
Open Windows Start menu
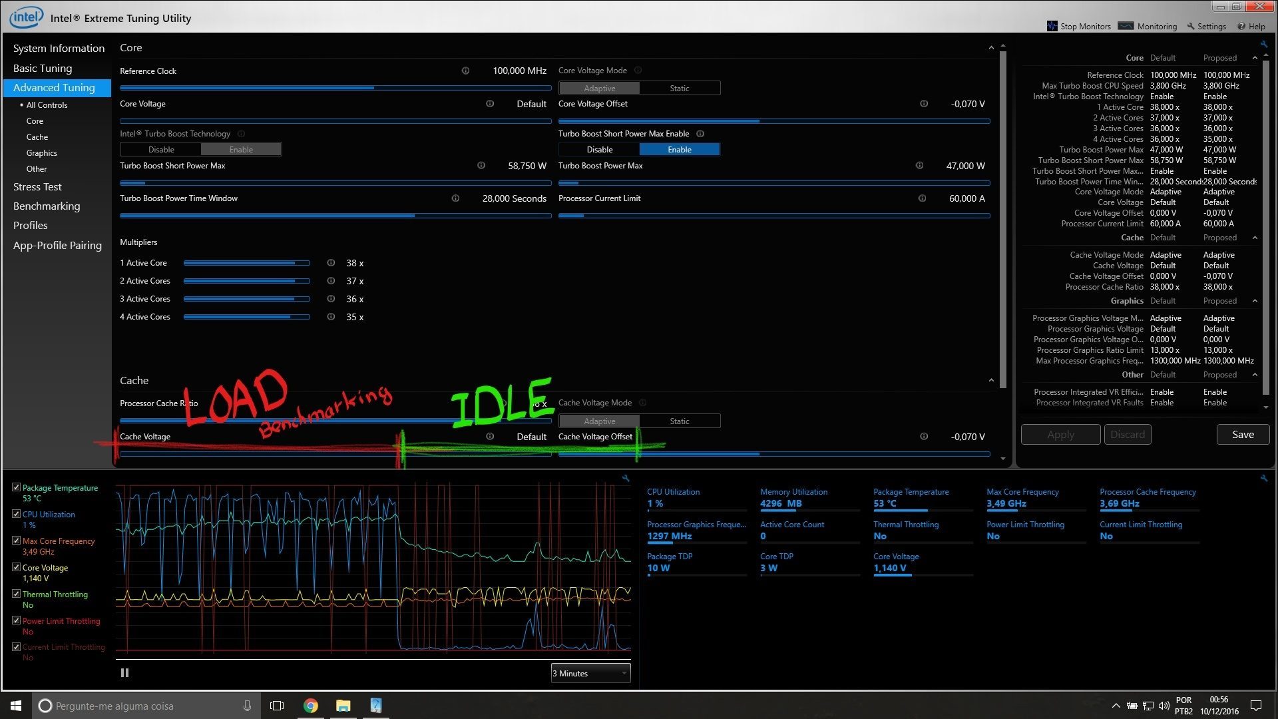tap(16, 706)
